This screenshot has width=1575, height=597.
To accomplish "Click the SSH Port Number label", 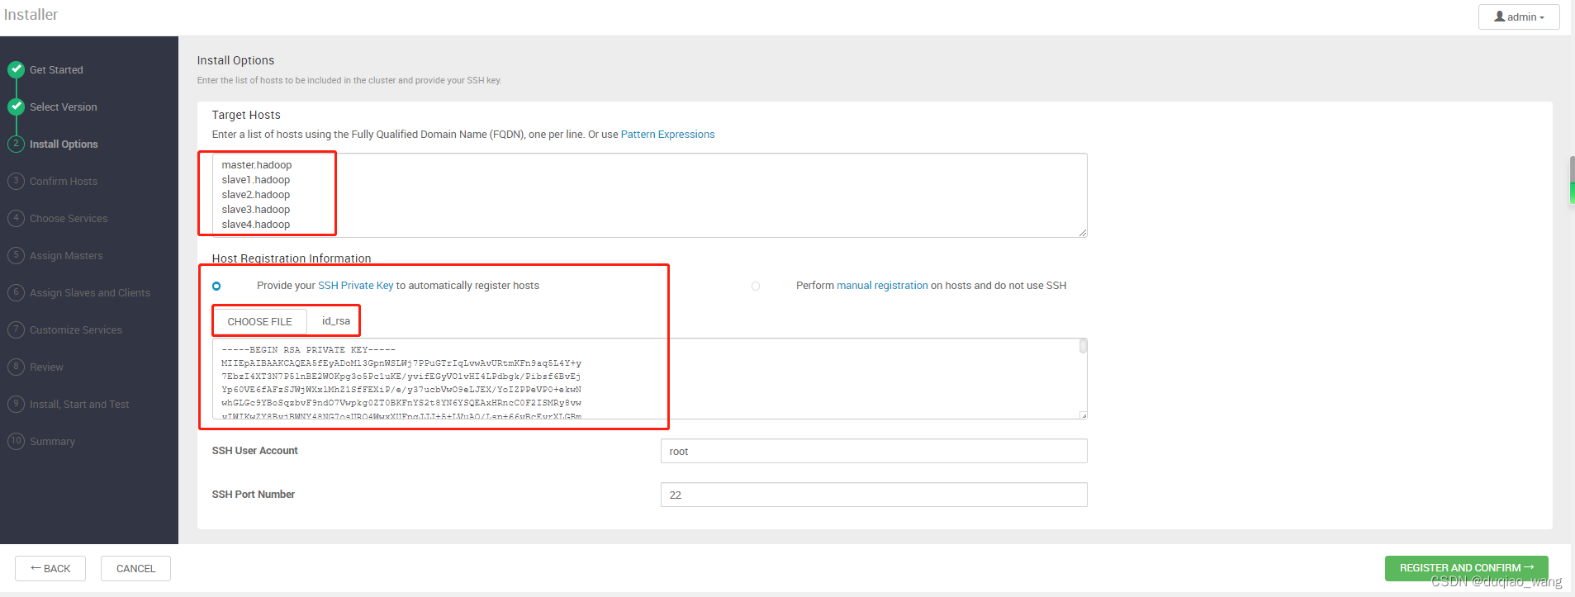I will click(253, 495).
